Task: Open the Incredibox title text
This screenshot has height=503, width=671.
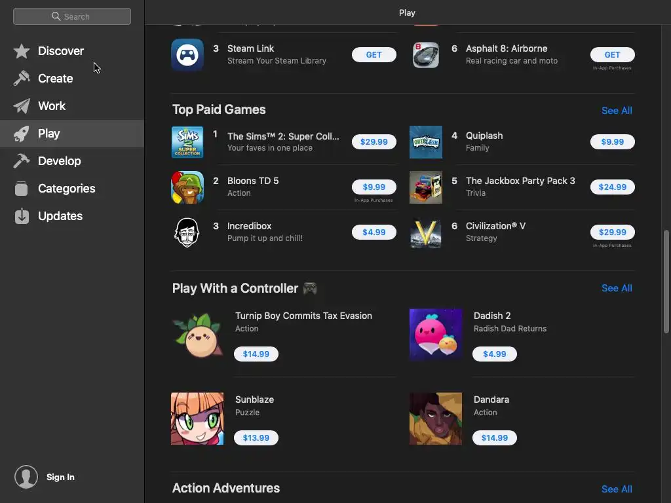Action: (250, 226)
